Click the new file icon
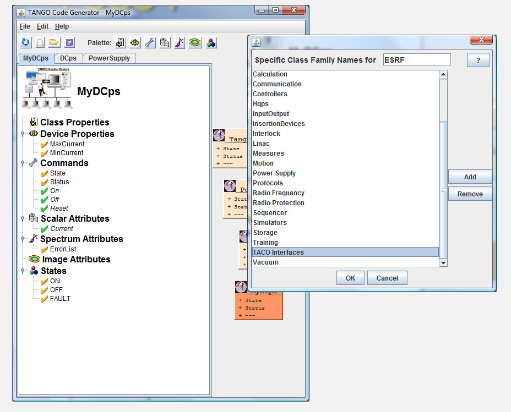511x412 pixels. (40, 42)
